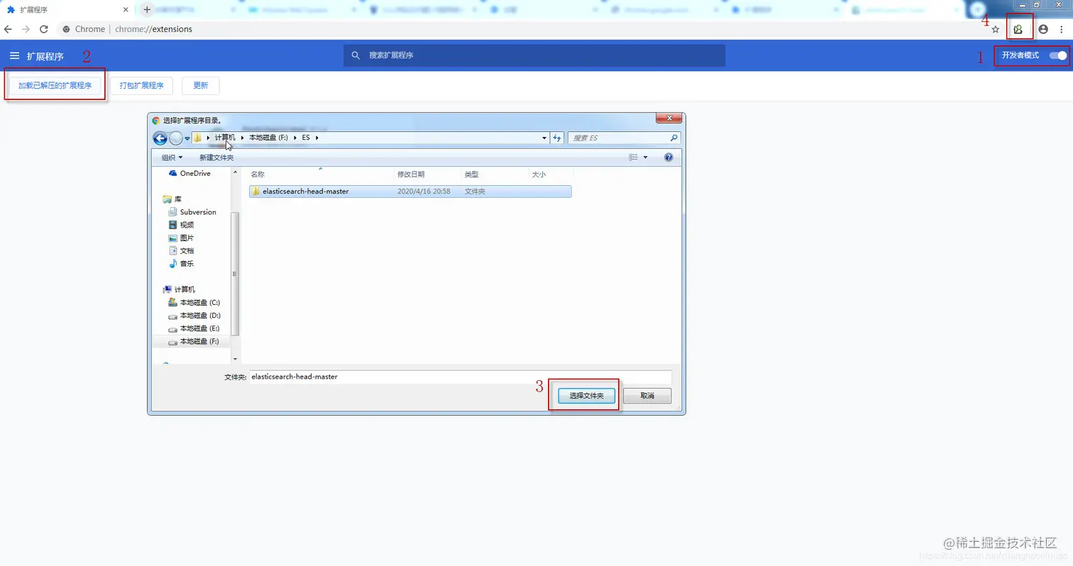1073x566 pixels.
Task: Open the view options dropdown arrow
Action: [x=645, y=157]
